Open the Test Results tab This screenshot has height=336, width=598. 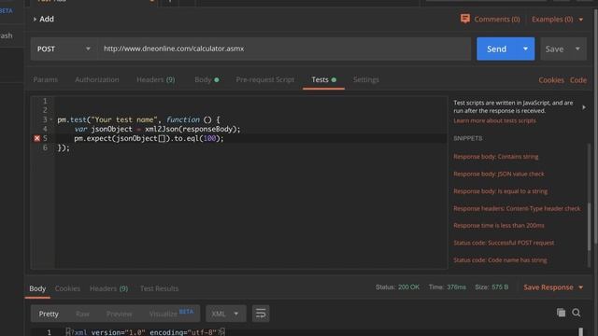[x=159, y=288]
